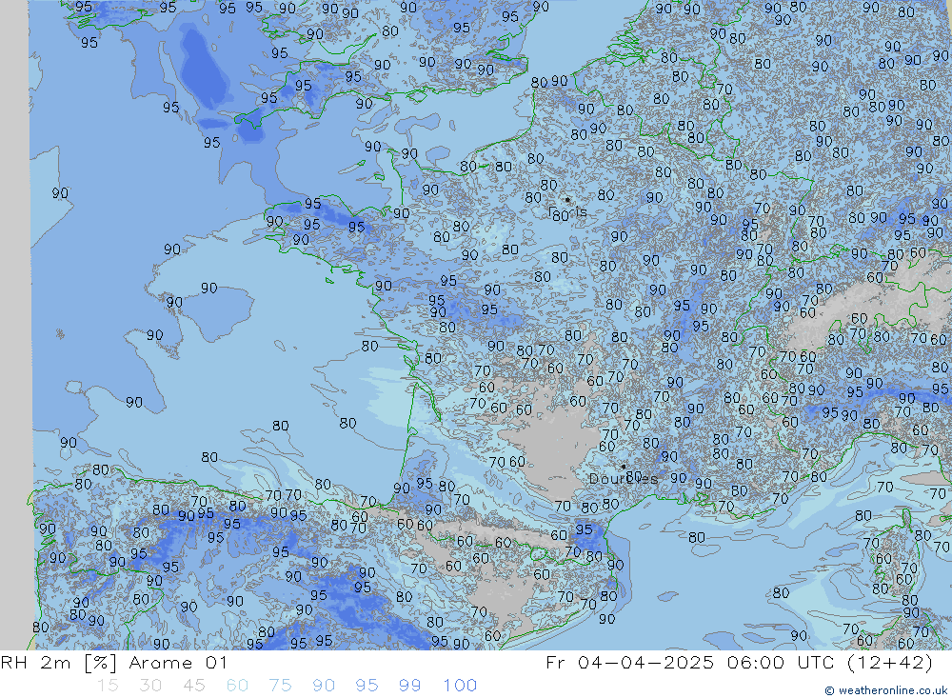Screen dimensions: 952x698
Task: Select the 60 legend value
Action: (237, 686)
